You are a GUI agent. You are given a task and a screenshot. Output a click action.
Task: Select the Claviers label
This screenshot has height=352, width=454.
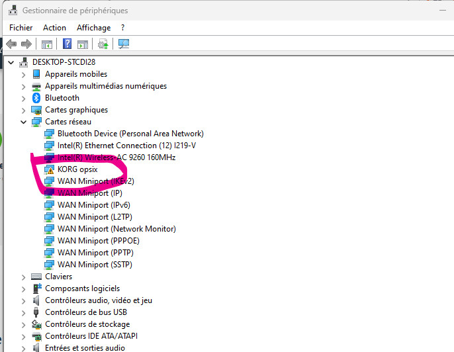coord(58,277)
